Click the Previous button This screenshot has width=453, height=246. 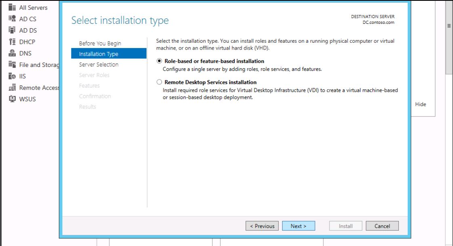(262, 226)
